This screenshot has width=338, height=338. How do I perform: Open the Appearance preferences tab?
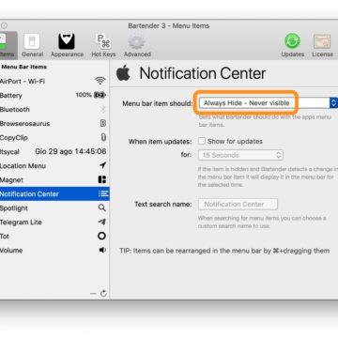point(67,46)
